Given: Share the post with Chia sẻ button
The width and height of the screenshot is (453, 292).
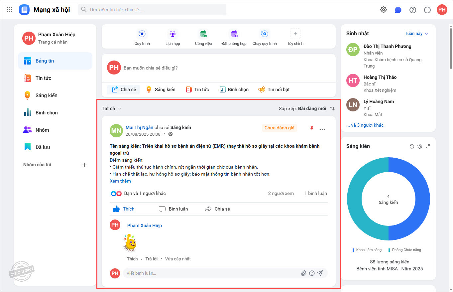Looking at the screenshot, I should click(x=217, y=209).
